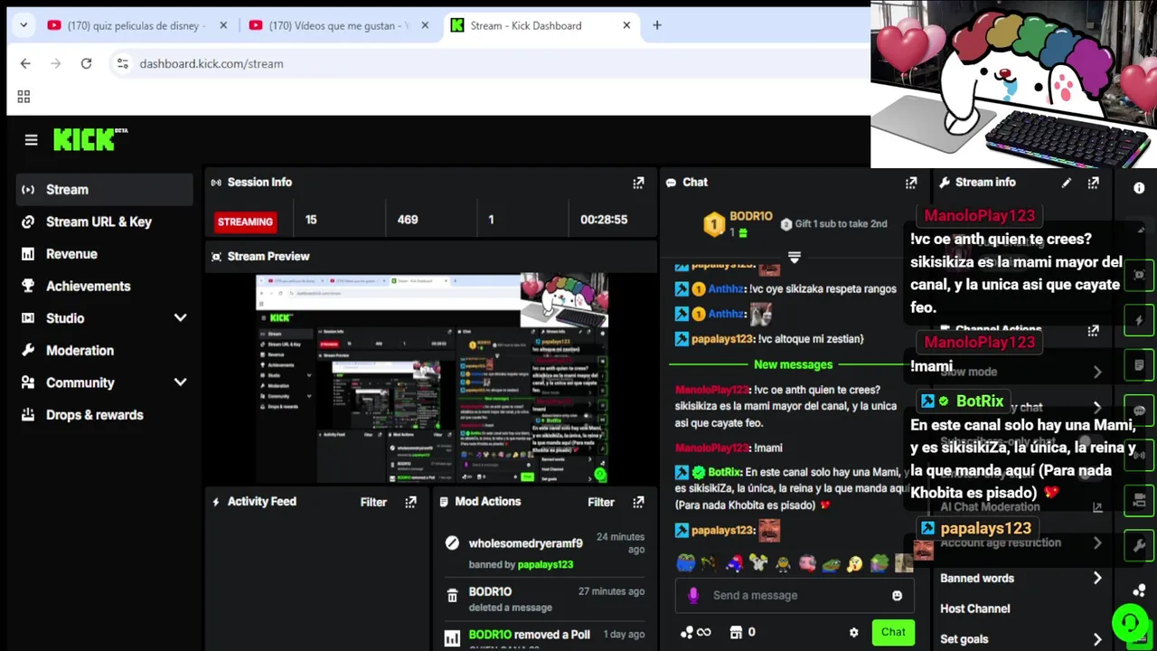Open Set goals chevron

point(1097,639)
